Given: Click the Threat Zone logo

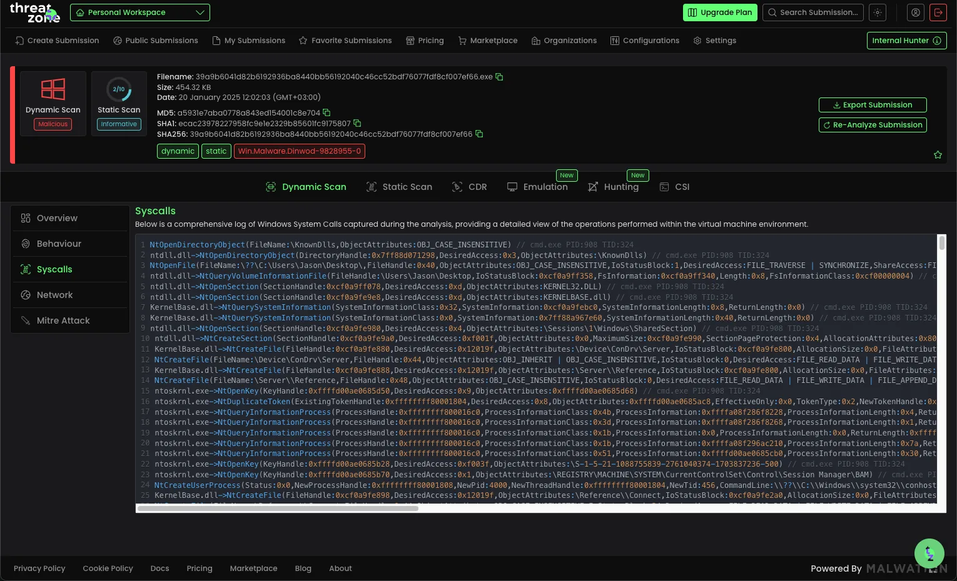Looking at the screenshot, I should 34,13.
